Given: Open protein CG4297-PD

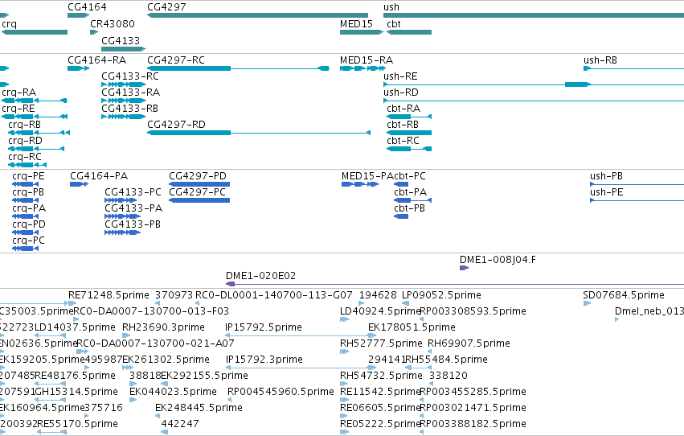Looking at the screenshot, I should pos(198,176).
